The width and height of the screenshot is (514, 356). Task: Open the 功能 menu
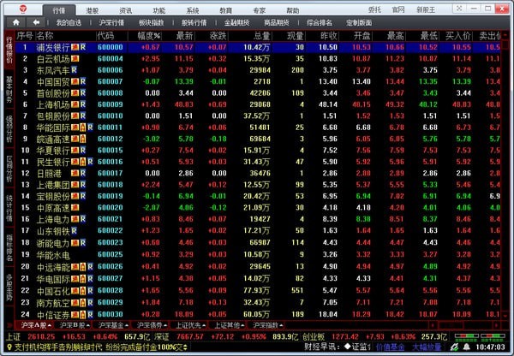pyautogui.click(x=159, y=10)
